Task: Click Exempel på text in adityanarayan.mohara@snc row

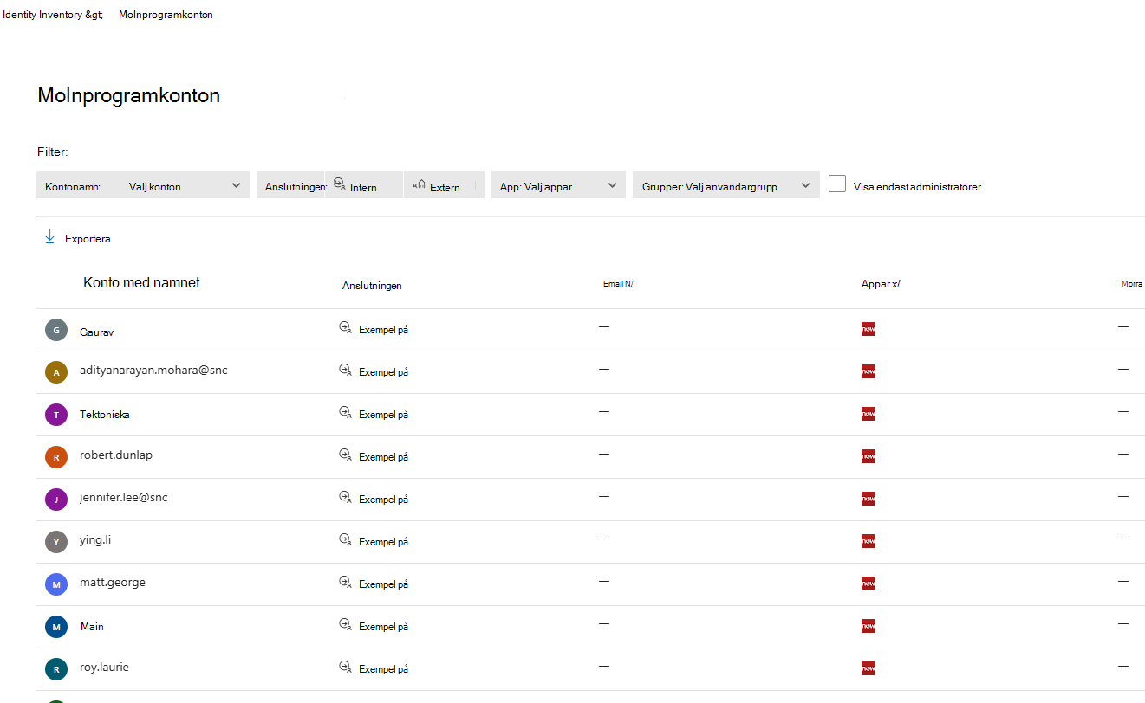Action: (383, 372)
